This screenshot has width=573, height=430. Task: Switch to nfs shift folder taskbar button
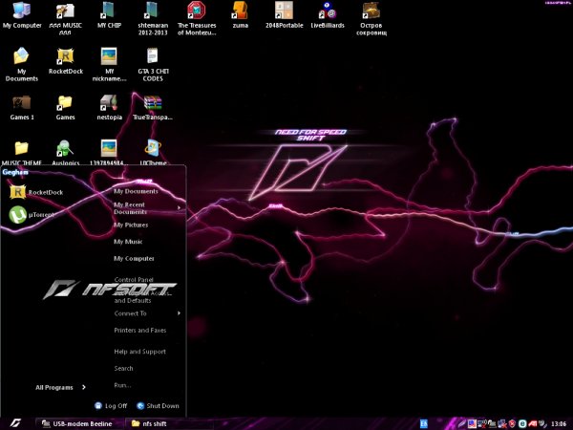(x=168, y=423)
